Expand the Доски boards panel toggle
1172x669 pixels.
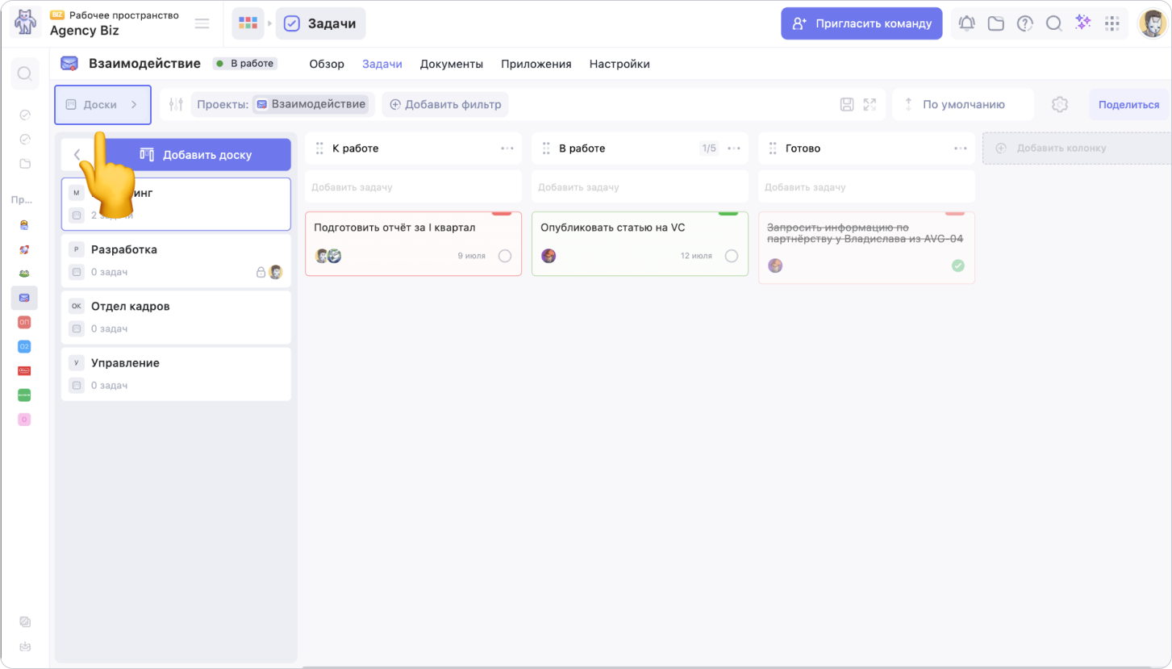(x=102, y=105)
